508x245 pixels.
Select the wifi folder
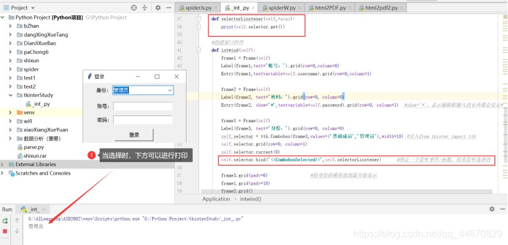click(28, 121)
